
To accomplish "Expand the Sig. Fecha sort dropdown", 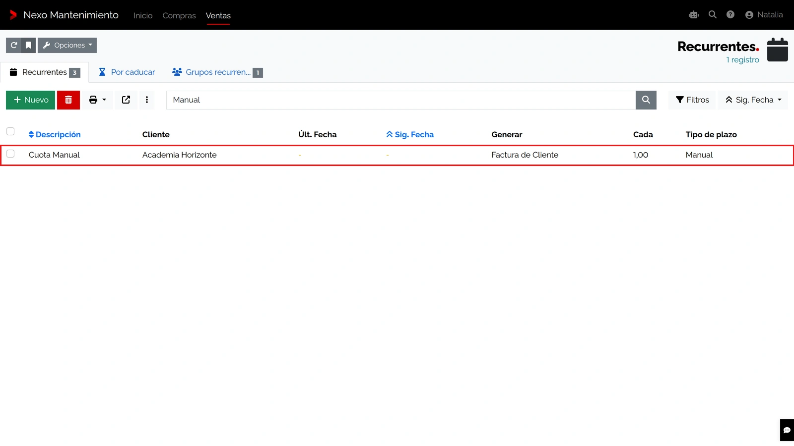I will pyautogui.click(x=753, y=100).
